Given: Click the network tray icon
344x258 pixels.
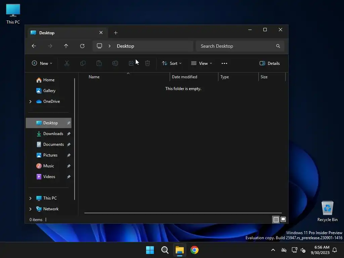Looking at the screenshot, I should click(x=294, y=250).
